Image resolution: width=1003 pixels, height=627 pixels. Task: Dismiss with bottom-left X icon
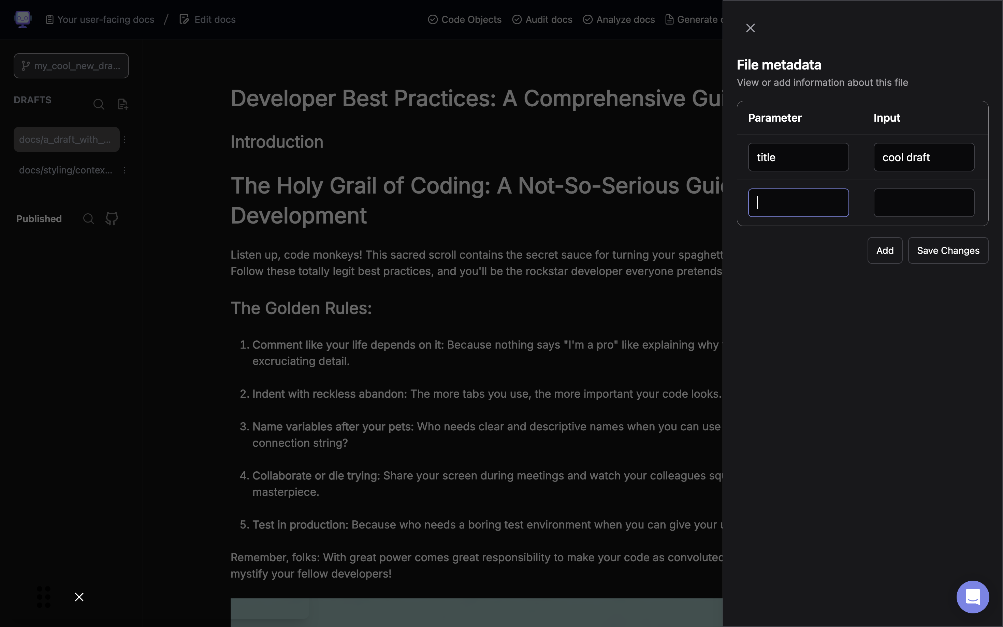[x=79, y=597]
